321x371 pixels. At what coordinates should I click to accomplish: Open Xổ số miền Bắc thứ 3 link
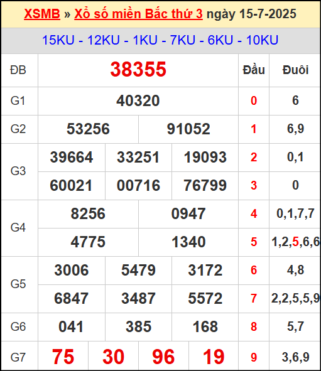point(138,14)
